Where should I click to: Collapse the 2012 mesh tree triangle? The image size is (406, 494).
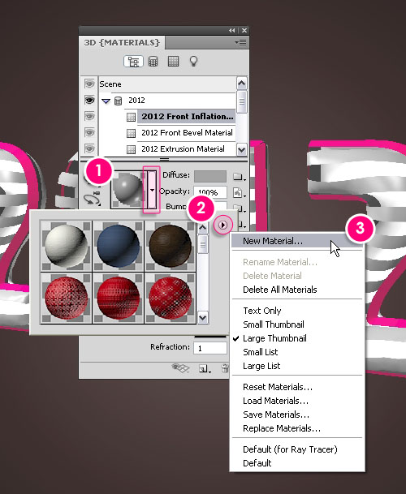tap(106, 101)
